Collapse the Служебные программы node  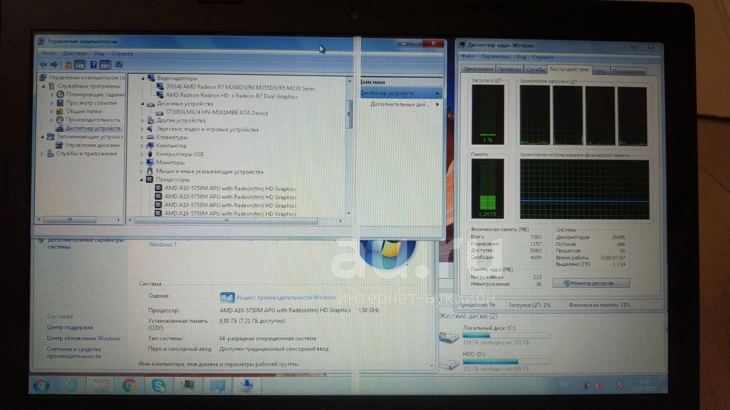click(44, 86)
